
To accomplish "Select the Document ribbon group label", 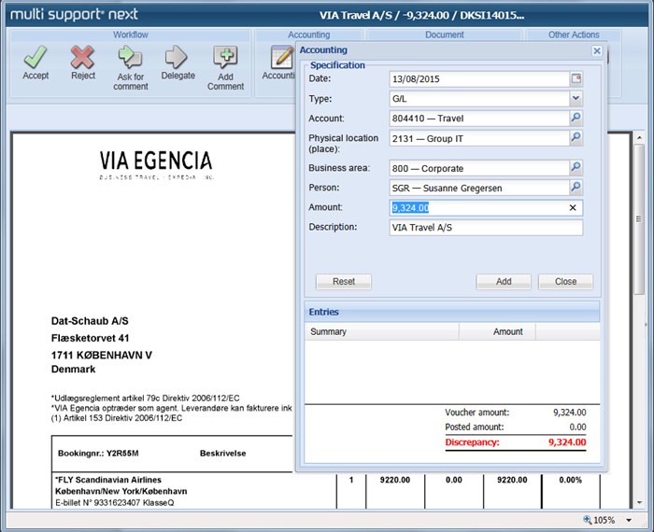I will pyautogui.click(x=444, y=35).
